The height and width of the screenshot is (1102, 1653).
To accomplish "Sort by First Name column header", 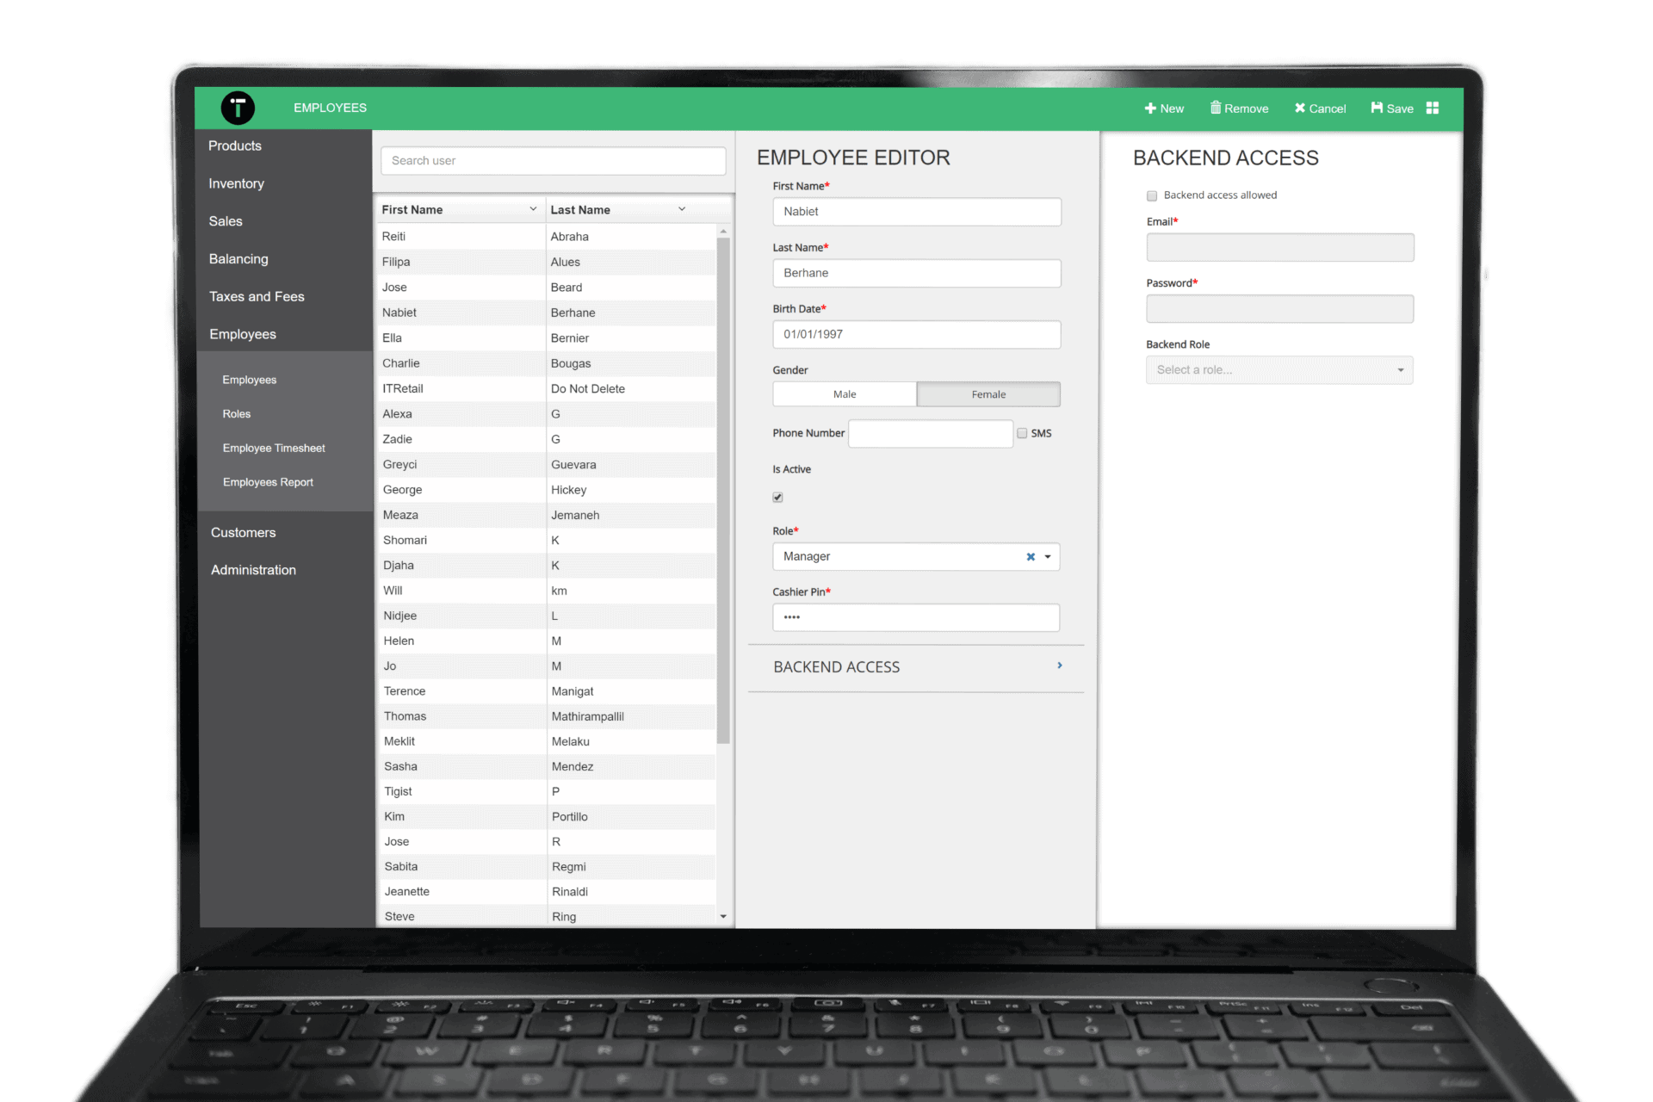I will coord(412,209).
